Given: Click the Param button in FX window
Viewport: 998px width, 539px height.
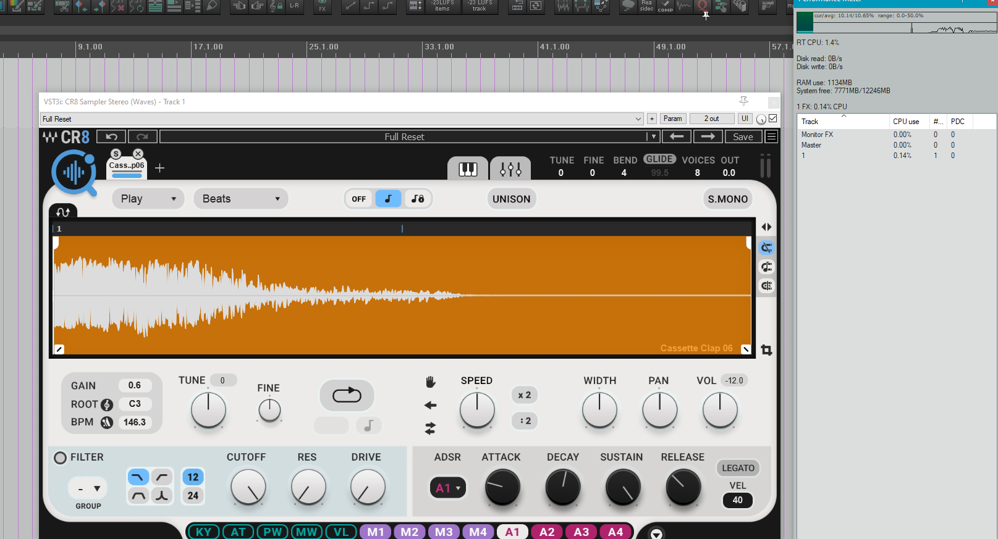Looking at the screenshot, I should (x=673, y=119).
